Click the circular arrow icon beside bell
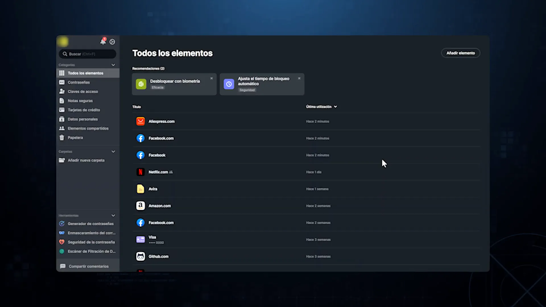 point(112,42)
